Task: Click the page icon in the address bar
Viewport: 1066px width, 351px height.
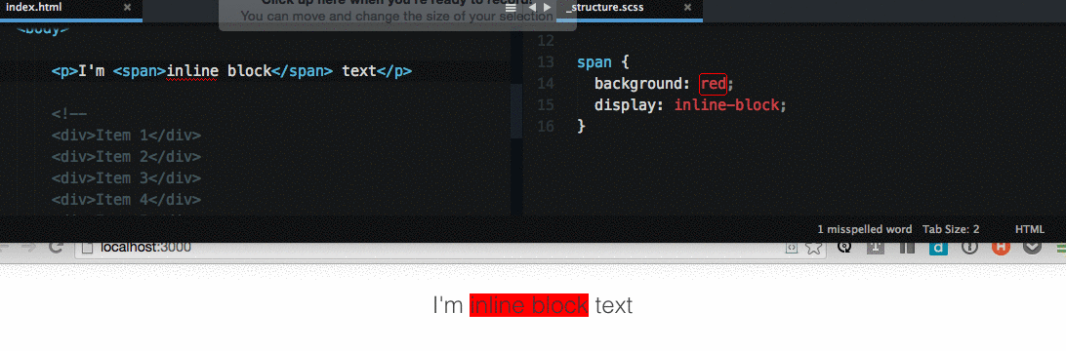Action: (87, 248)
